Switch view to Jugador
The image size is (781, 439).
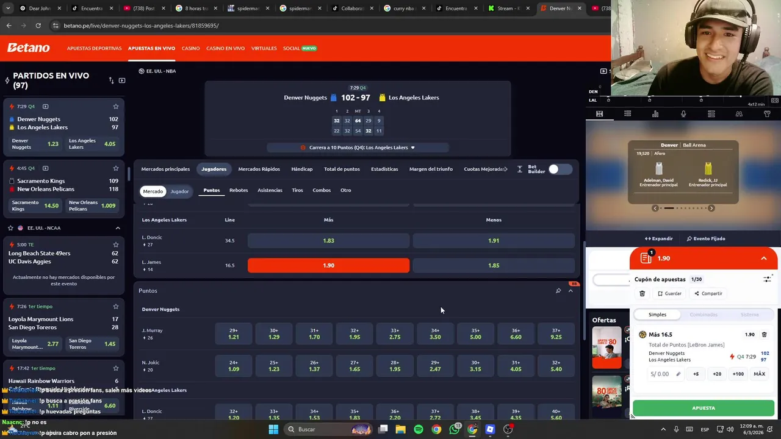click(179, 191)
